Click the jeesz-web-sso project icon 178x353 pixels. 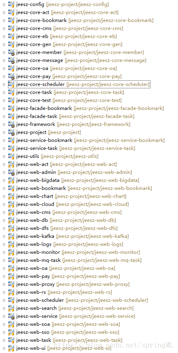click(x=11, y=332)
